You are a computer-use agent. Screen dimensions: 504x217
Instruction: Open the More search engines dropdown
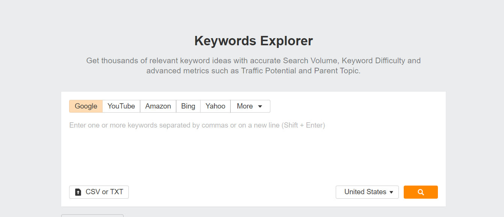250,106
